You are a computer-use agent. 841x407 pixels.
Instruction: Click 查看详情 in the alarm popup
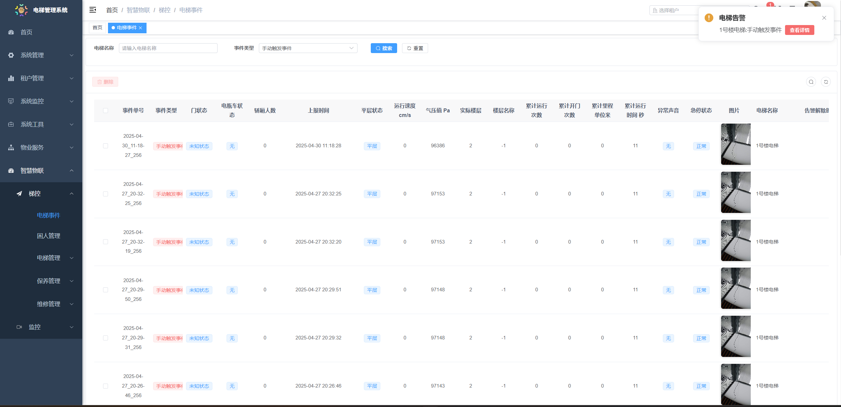tap(799, 30)
